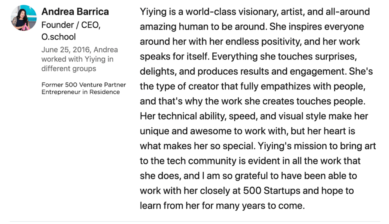The width and height of the screenshot is (389, 224).
Task: Click the "speaks for itself" line
Action: pos(248,57)
